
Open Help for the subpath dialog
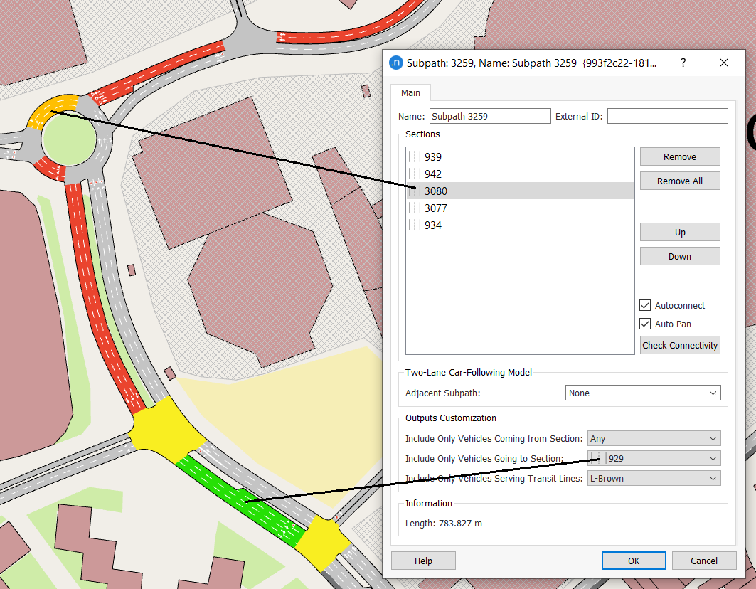pos(423,561)
